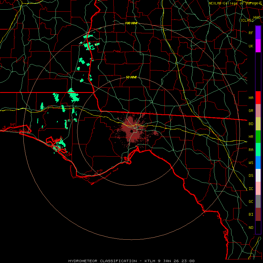Click the UK legend label
263x263 pixels.
point(251,46)
